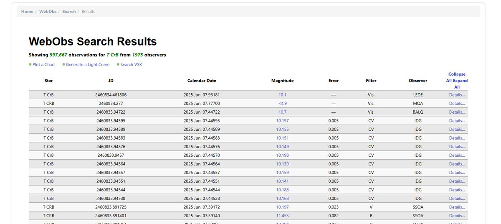Expand Details for magnitude 11.453 row
501x224 pixels.
(457, 216)
